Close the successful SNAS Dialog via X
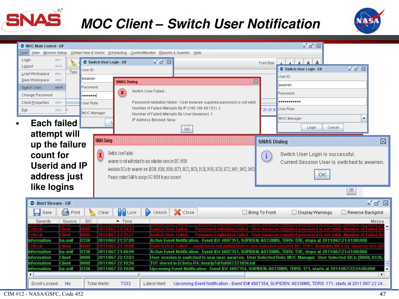399x299 pixels. tap(383, 141)
